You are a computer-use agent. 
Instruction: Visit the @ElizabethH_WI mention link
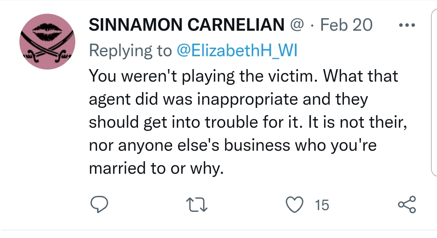click(237, 51)
